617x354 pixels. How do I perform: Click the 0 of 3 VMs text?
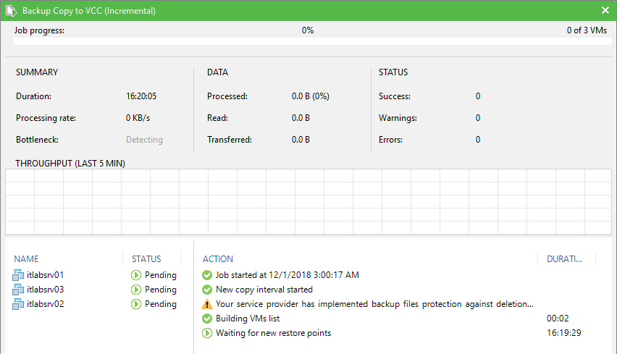[587, 30]
